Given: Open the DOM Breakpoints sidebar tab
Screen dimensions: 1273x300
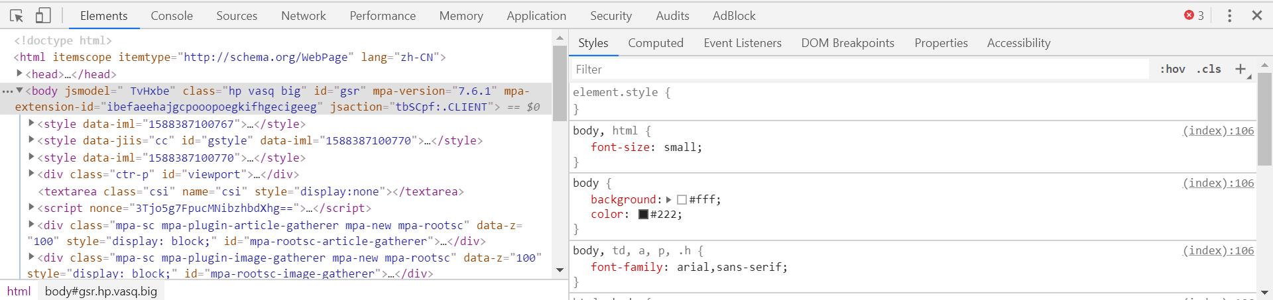Looking at the screenshot, I should coord(847,43).
